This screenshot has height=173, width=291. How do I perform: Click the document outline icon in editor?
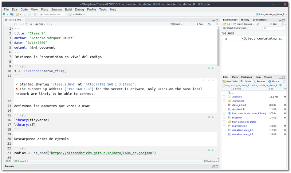tap(217, 24)
